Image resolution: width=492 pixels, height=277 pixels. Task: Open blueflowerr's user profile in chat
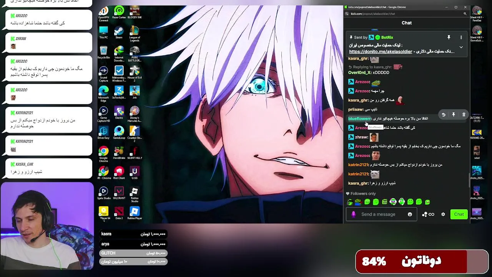coord(359,118)
